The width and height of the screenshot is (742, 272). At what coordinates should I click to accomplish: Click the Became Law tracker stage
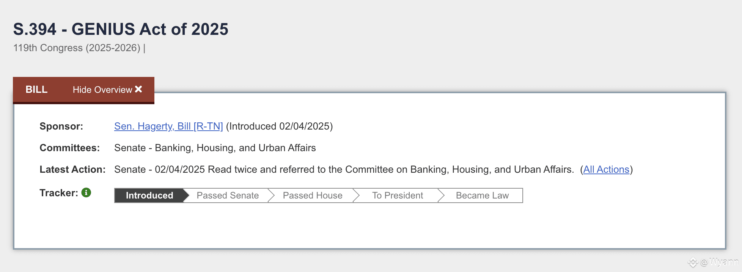[x=482, y=195]
